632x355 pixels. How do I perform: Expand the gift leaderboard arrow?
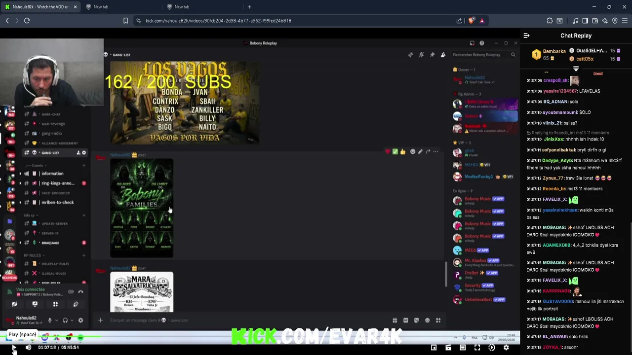pos(576,69)
